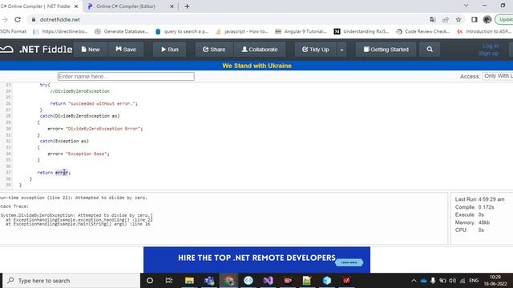Open the Access dropdown

click(498, 76)
